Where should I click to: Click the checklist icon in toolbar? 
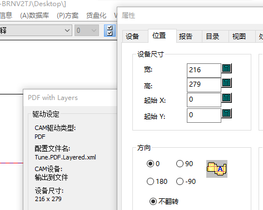coord(110,31)
